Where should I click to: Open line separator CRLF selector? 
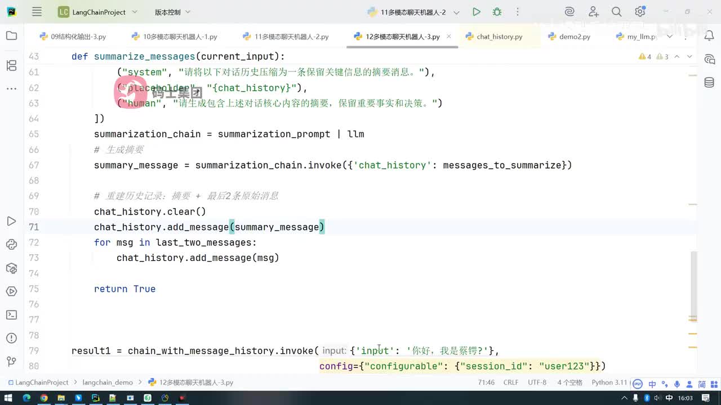(511, 382)
